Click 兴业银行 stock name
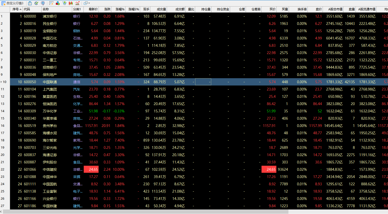388x214 pixels. tap(50, 199)
